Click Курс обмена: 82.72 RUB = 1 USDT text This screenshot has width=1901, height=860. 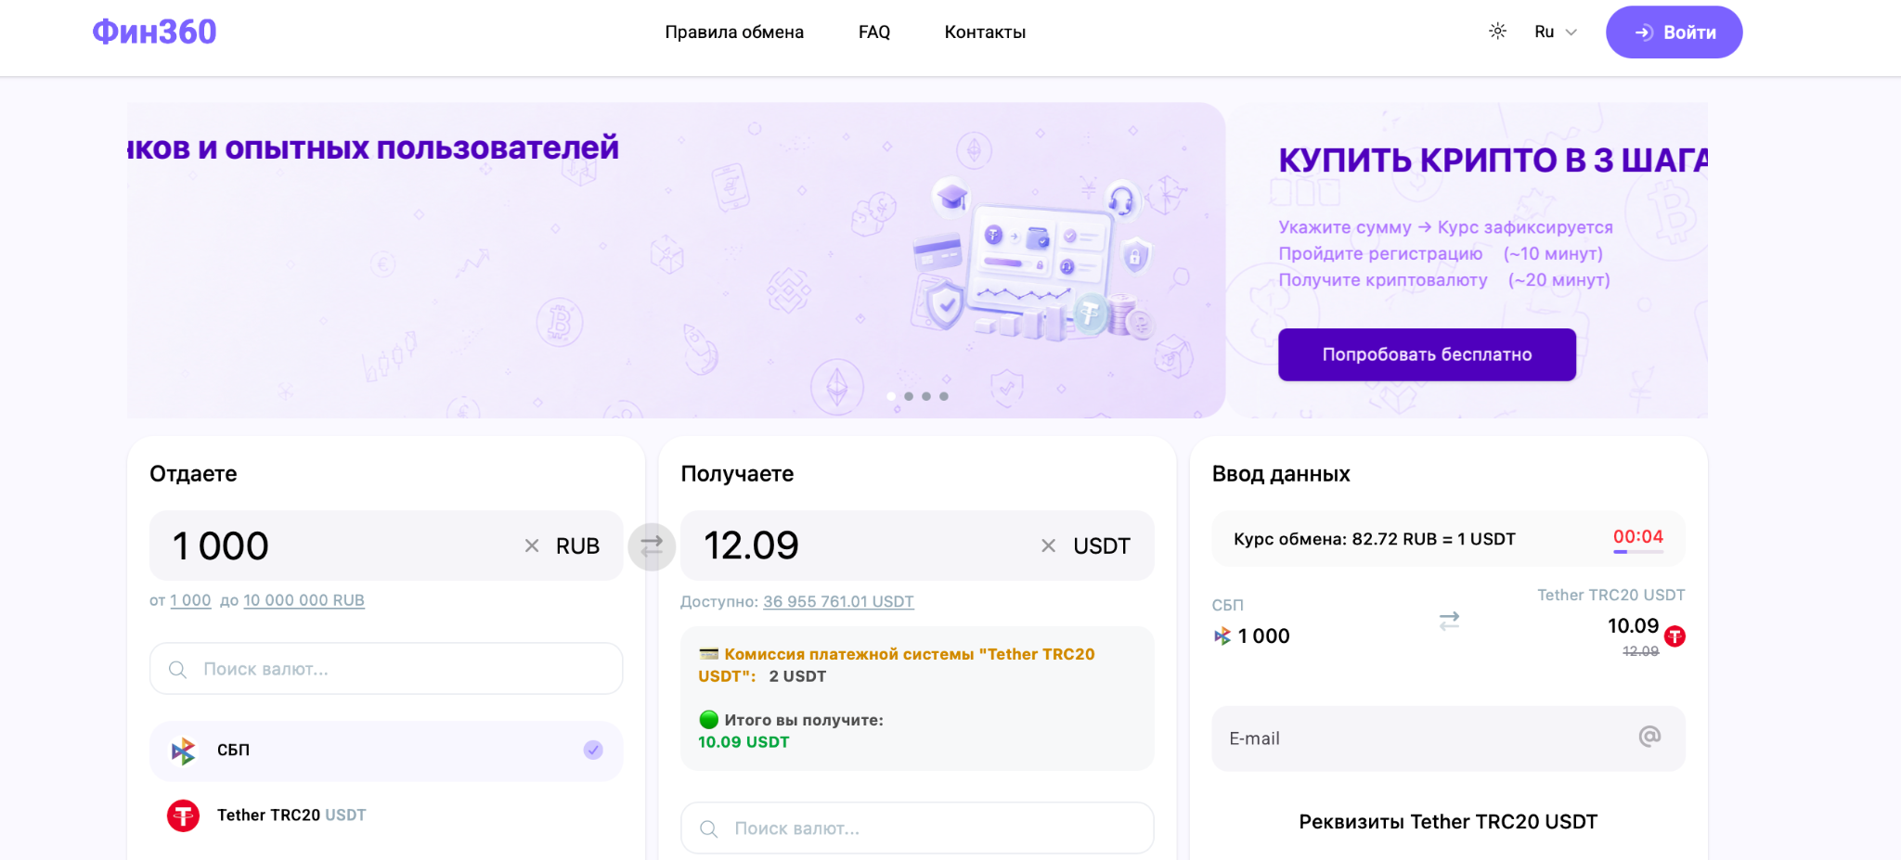click(x=1375, y=539)
